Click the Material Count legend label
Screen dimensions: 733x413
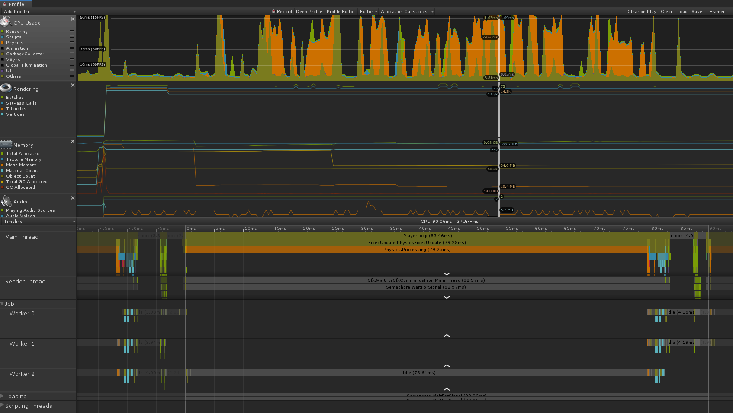coord(22,171)
